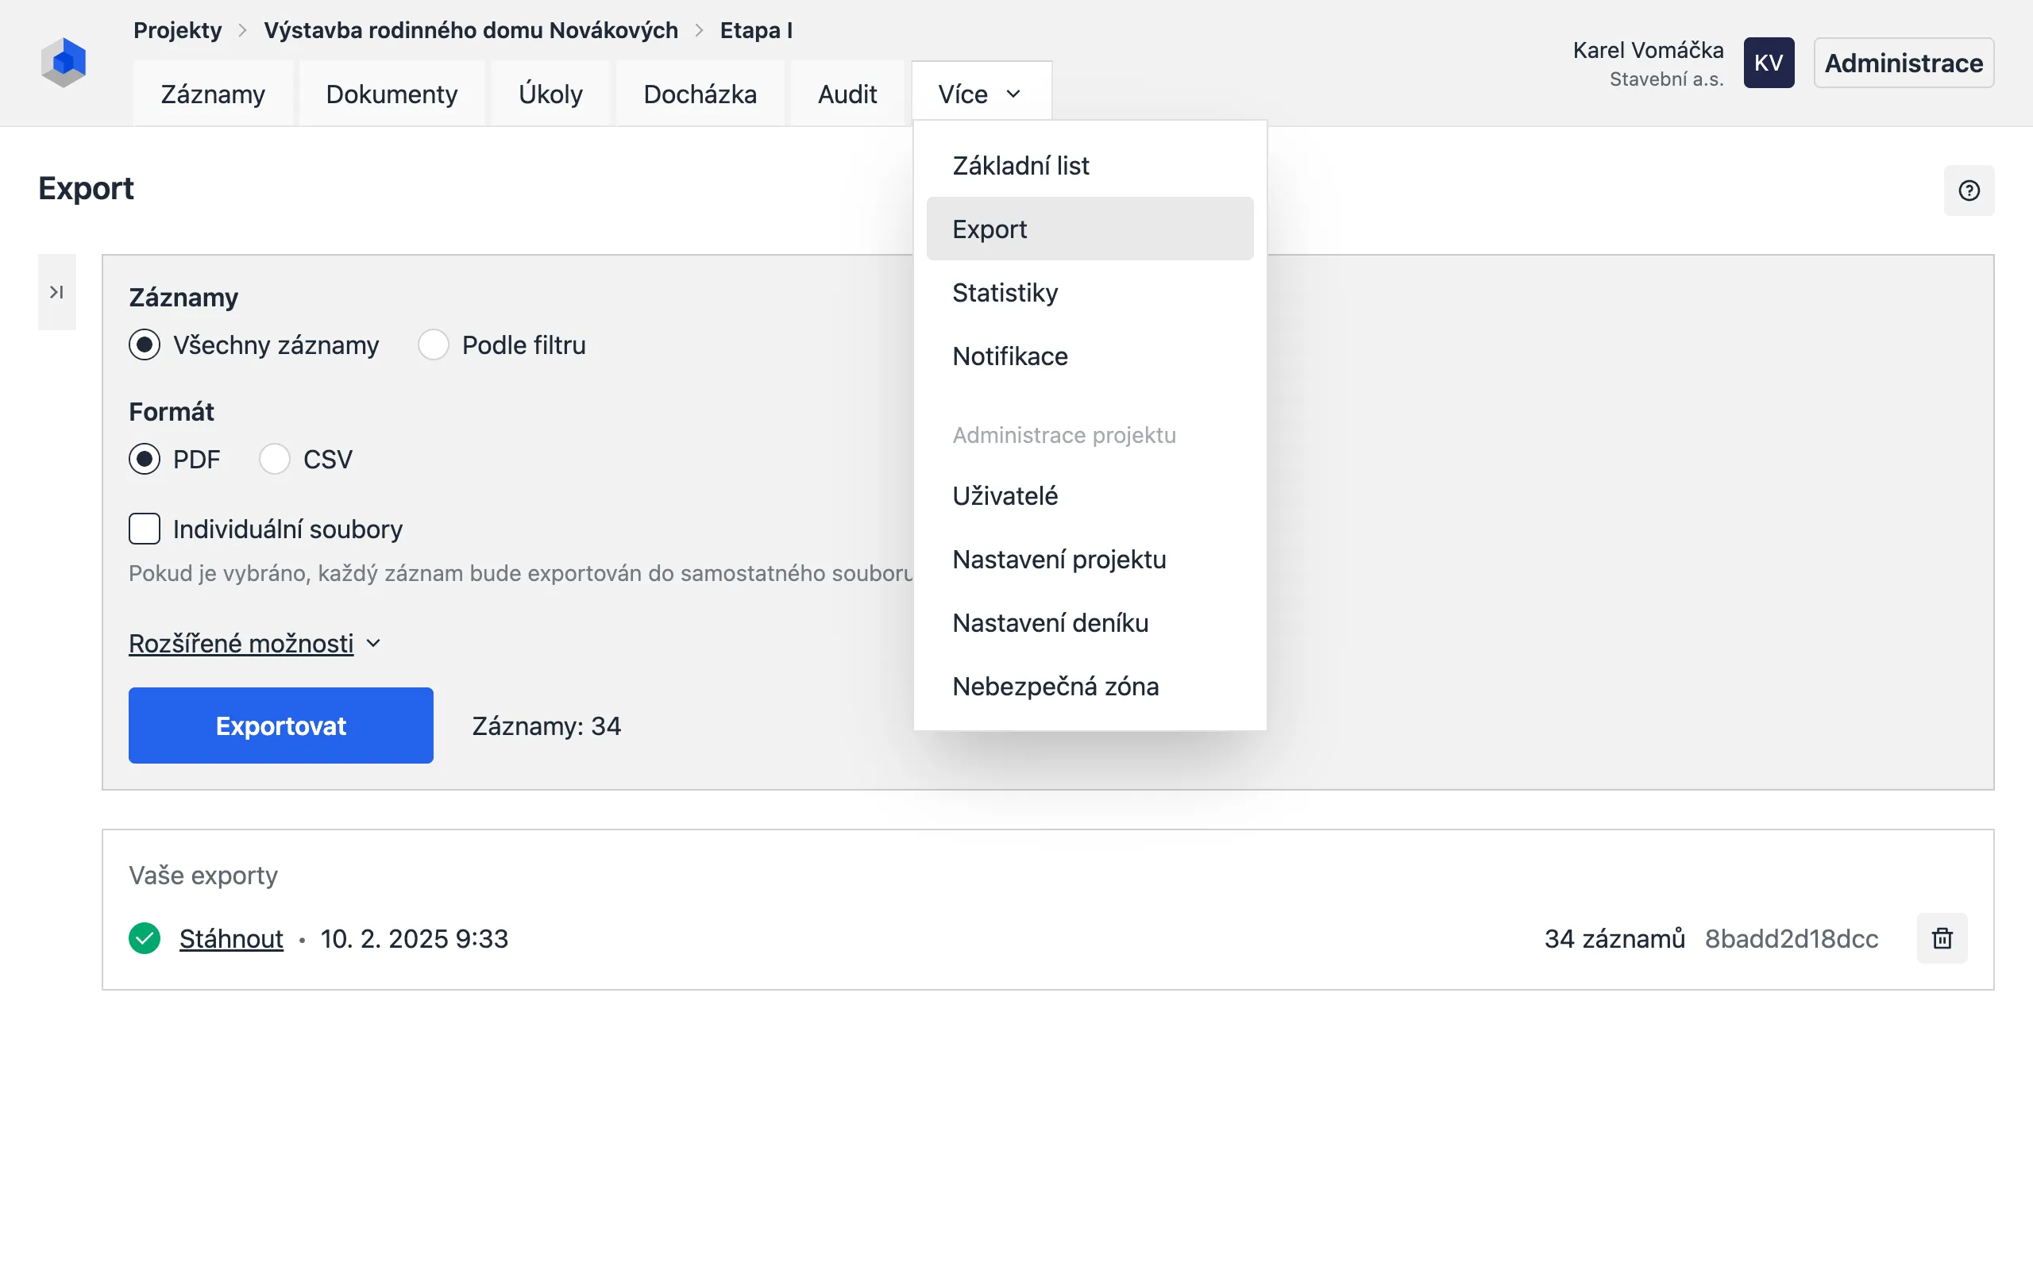Open Nastavení projektu menu item
2033x1270 pixels.
pos(1090,560)
